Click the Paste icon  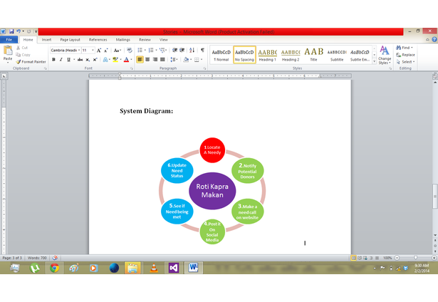(x=8, y=51)
